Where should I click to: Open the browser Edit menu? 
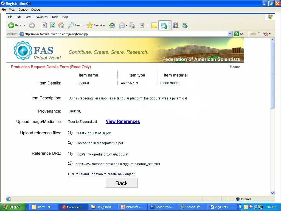pyautogui.click(x=19, y=17)
